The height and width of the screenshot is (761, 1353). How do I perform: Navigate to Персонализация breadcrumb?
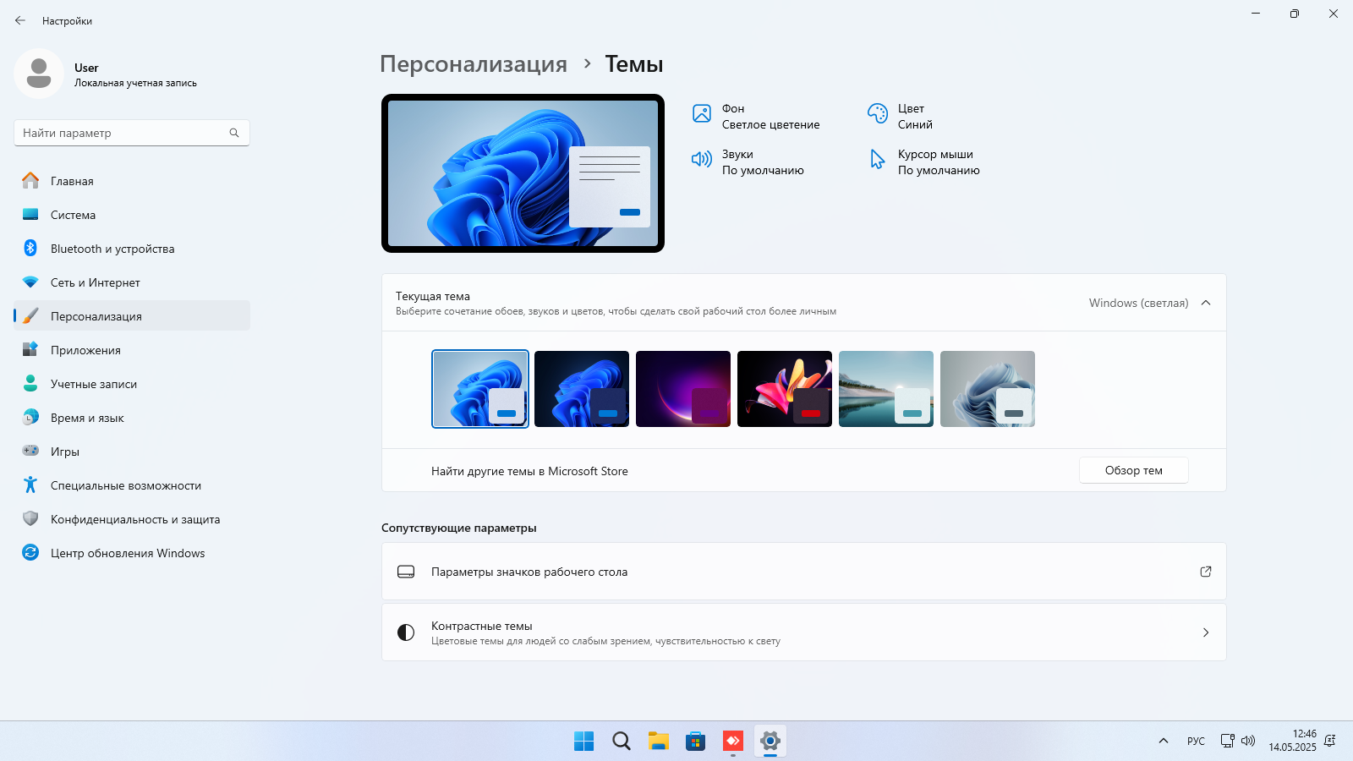tap(474, 64)
